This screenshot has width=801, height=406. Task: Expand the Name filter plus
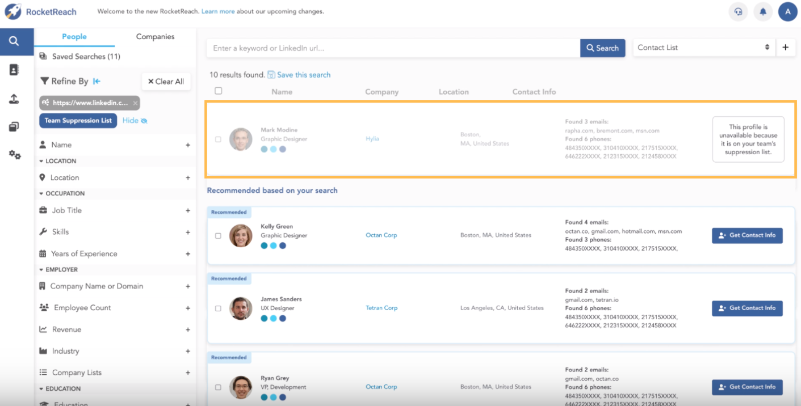click(188, 145)
